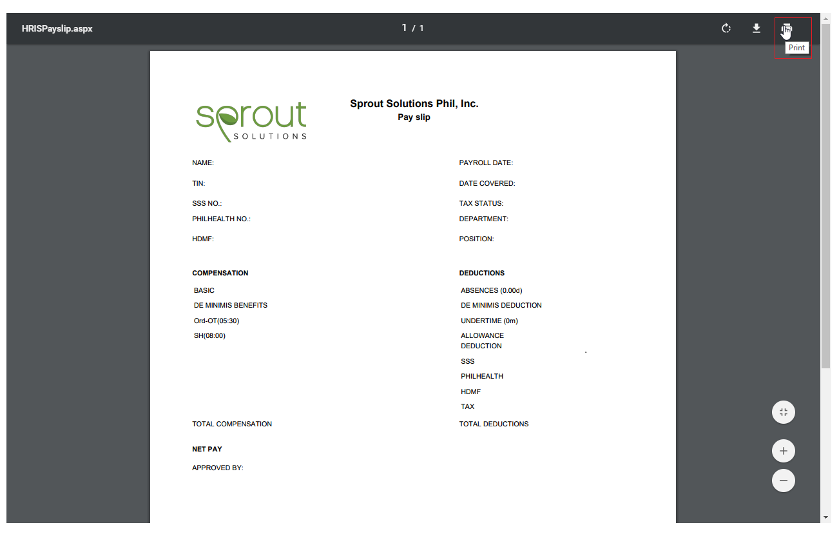Click the Print icon in the PDF toolbar
Image resolution: width=839 pixels, height=536 pixels.
tap(786, 28)
